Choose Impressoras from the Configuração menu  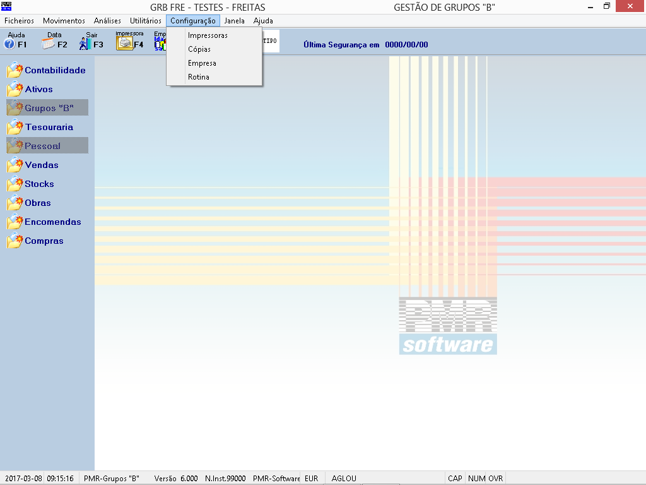pos(214,35)
